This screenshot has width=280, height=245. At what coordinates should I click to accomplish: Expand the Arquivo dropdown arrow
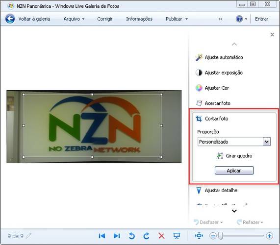pos(83,19)
